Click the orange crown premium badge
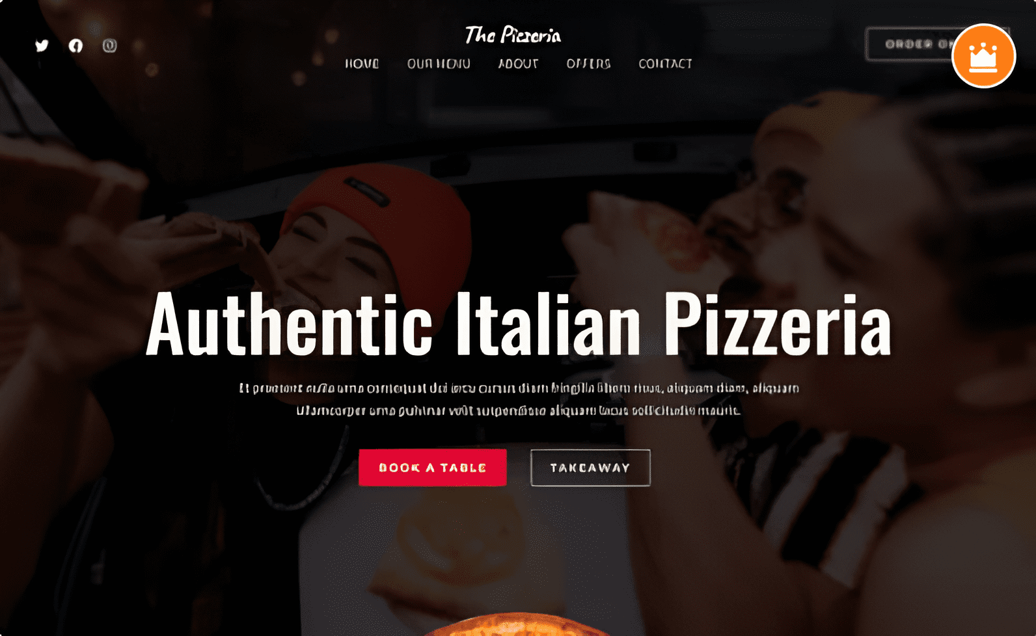Image resolution: width=1036 pixels, height=636 pixels. pyautogui.click(x=983, y=56)
